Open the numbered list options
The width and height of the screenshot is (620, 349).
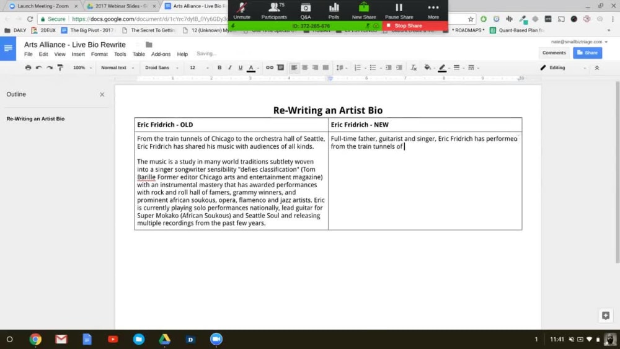point(359,68)
